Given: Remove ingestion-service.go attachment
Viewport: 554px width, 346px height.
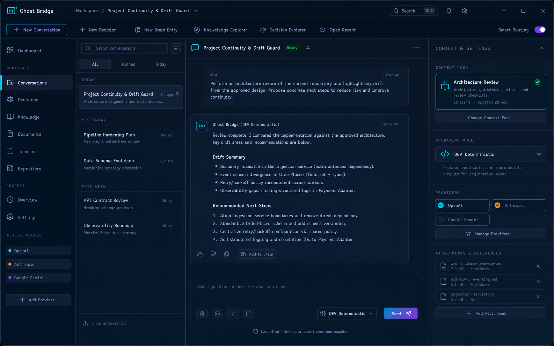Looking at the screenshot, I should pos(538,296).
